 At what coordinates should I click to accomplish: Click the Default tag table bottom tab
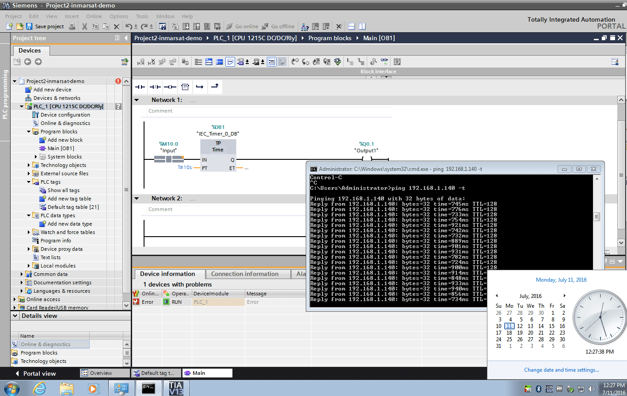[x=156, y=373]
